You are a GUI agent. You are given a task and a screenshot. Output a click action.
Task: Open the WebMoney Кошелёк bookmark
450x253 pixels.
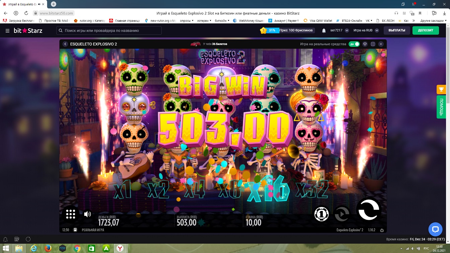point(248,21)
